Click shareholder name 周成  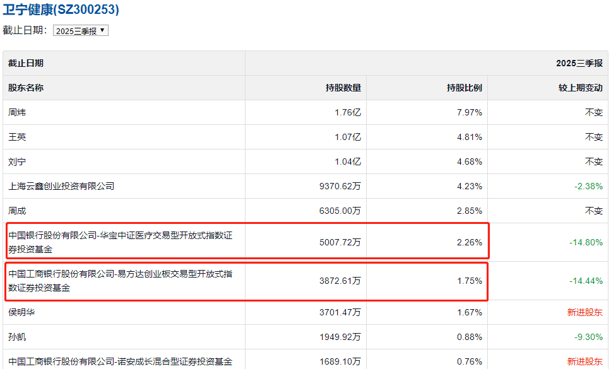pyautogui.click(x=17, y=211)
